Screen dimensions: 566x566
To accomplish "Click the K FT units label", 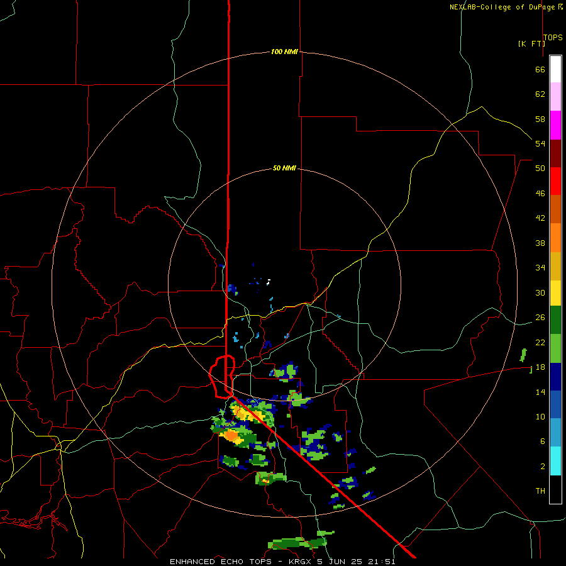I will [531, 43].
